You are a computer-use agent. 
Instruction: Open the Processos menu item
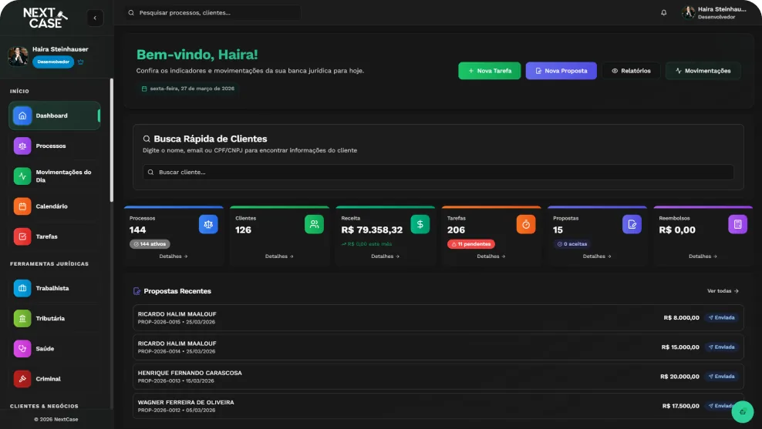tap(55, 146)
